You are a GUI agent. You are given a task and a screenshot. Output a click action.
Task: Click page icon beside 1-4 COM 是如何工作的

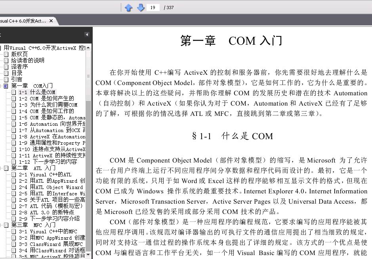click(14, 111)
